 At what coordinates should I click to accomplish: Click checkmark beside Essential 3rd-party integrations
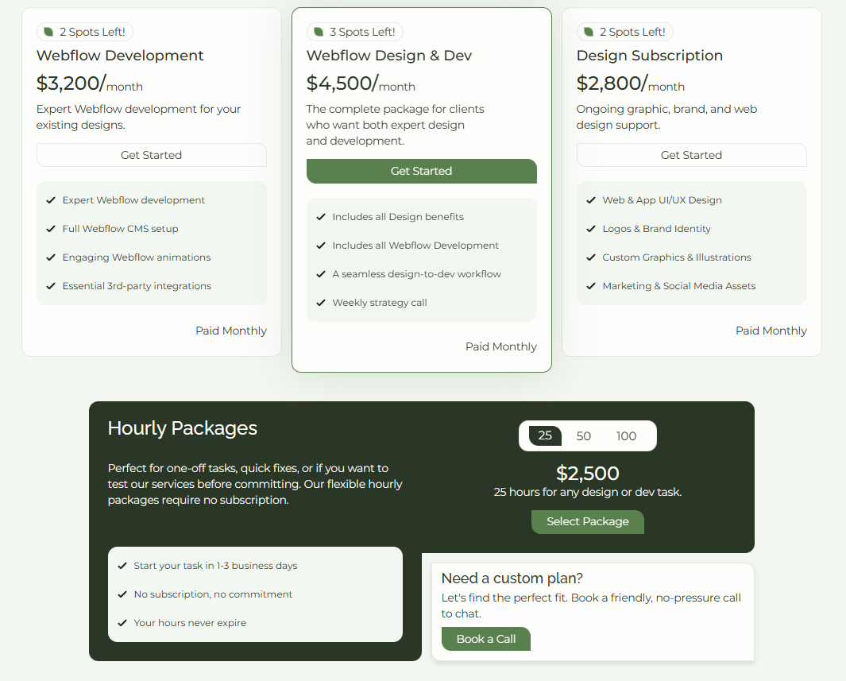[x=51, y=286]
